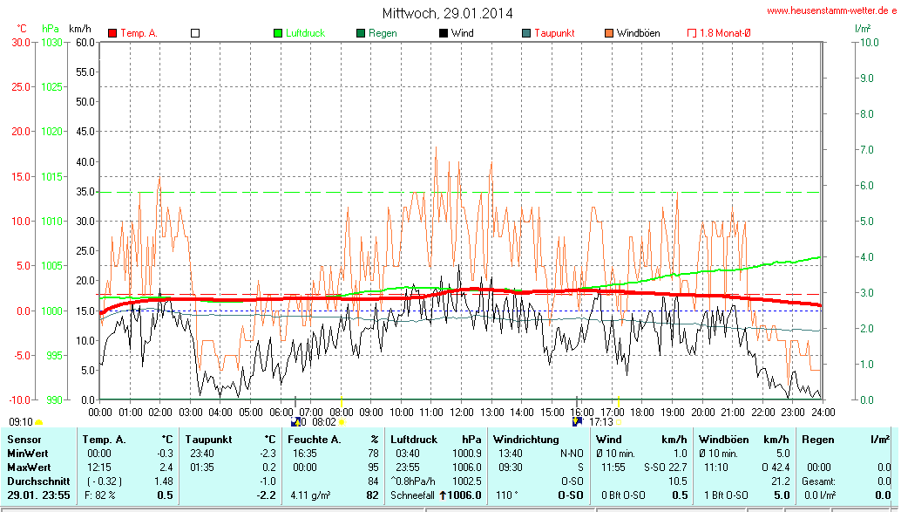Click the yellow sunrise marker on the time axis

point(342,401)
